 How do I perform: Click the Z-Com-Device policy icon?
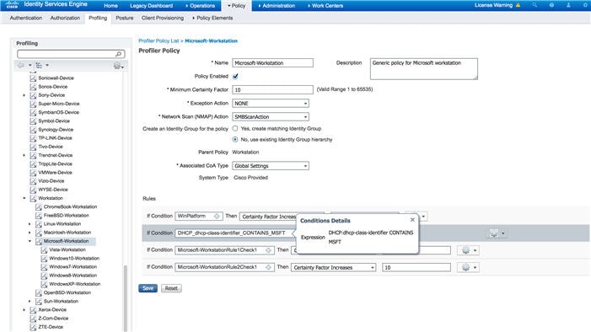(x=33, y=319)
